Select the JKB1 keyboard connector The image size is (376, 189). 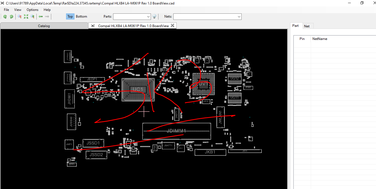tap(210, 152)
